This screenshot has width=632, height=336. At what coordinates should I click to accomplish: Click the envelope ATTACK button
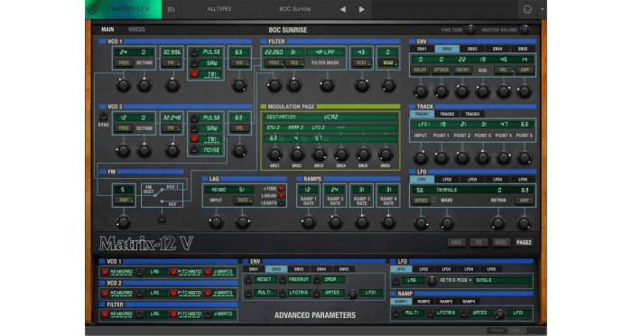[x=441, y=70]
